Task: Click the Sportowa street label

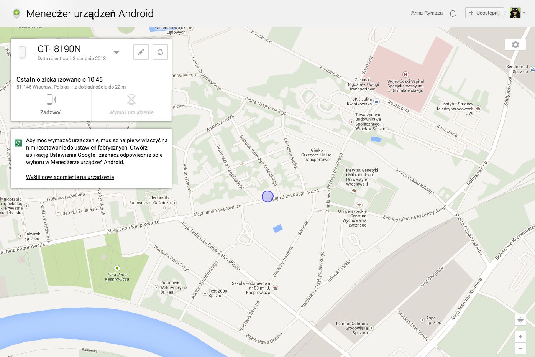Action: (367, 65)
